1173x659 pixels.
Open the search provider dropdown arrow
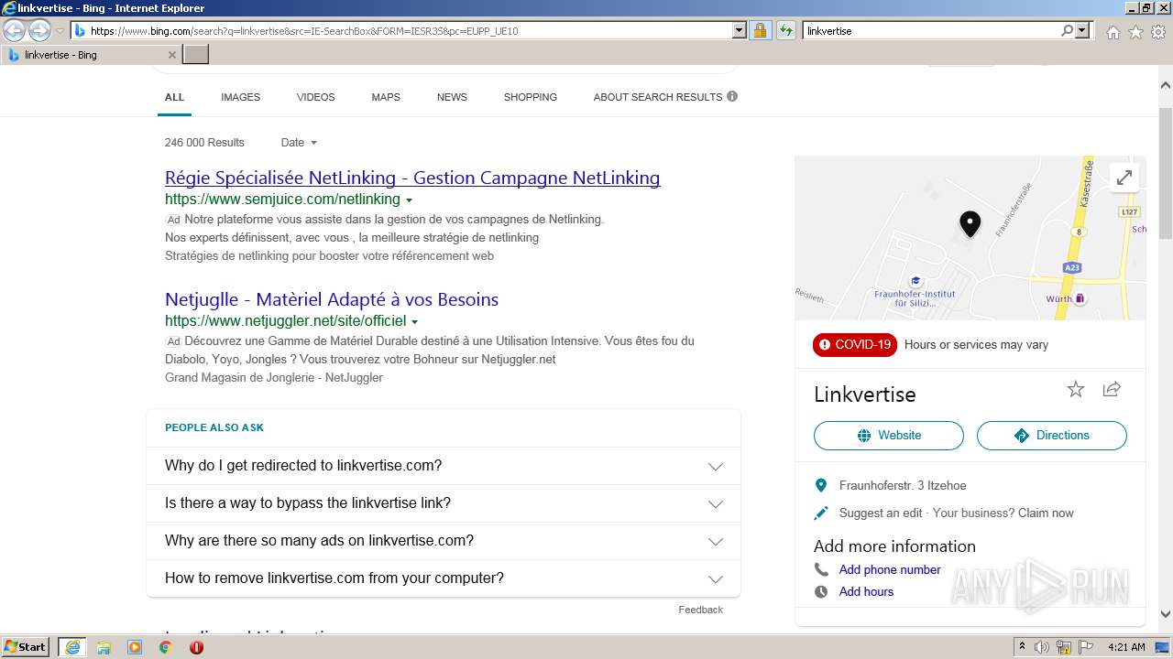click(1083, 30)
